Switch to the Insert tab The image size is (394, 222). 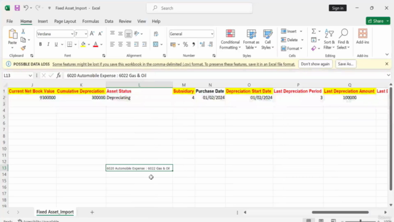pos(42,21)
